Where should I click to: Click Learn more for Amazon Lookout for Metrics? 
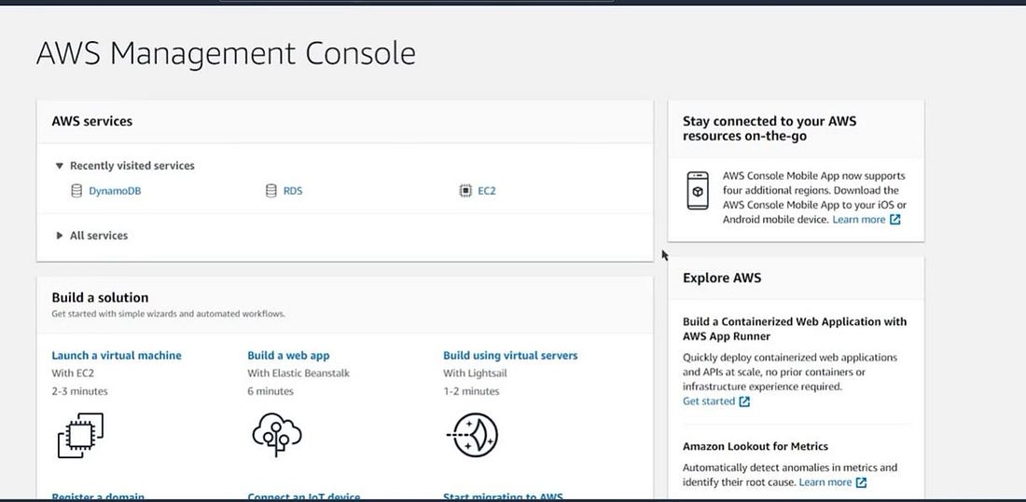pyautogui.click(x=825, y=482)
